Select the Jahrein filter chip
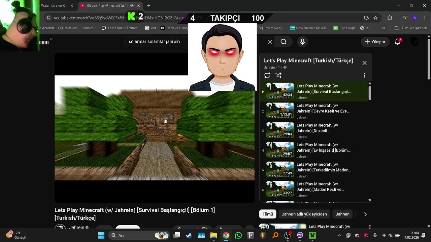Screen dimensions: 431x242 pos(342,214)
